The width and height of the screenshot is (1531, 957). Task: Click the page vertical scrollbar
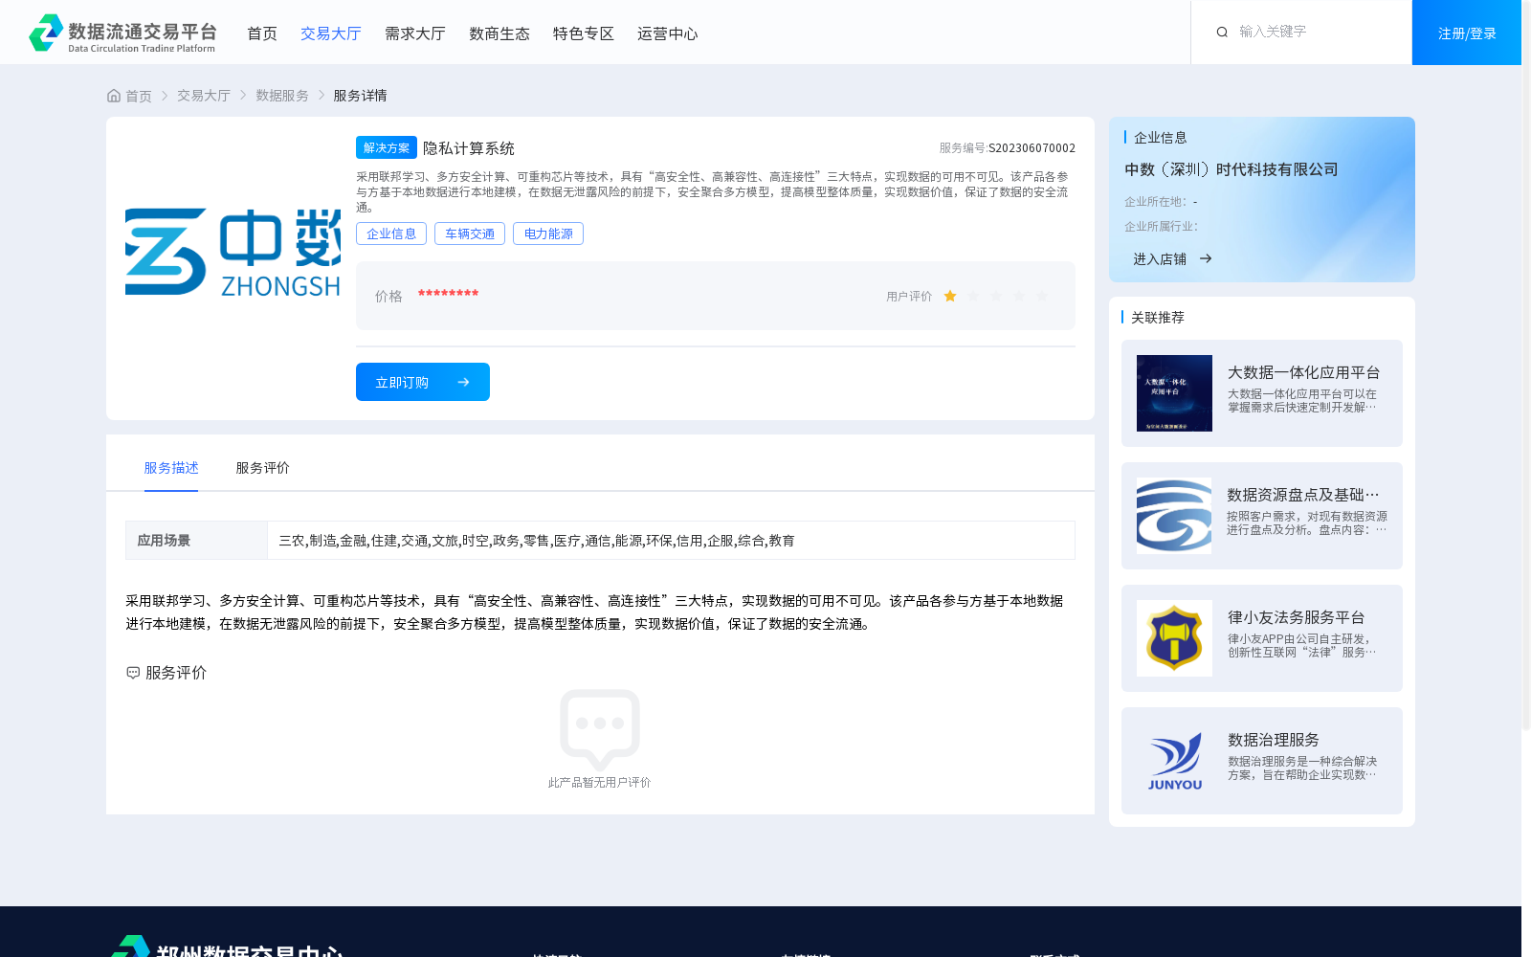[1526, 364]
